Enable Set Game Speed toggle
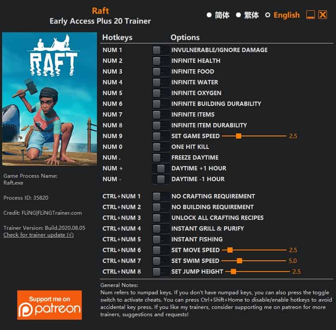Image resolution: width=336 pixels, height=330 pixels. pyautogui.click(x=161, y=136)
